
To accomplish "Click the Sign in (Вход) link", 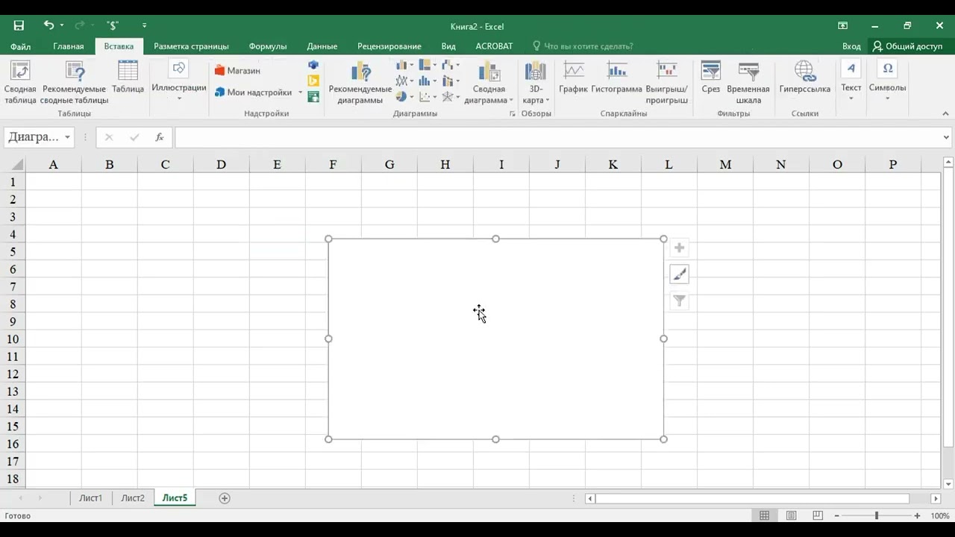I will pyautogui.click(x=851, y=46).
